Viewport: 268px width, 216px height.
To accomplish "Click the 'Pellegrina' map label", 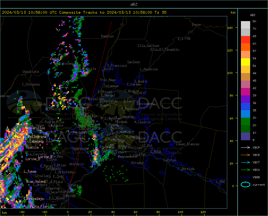I will coord(37,137).
